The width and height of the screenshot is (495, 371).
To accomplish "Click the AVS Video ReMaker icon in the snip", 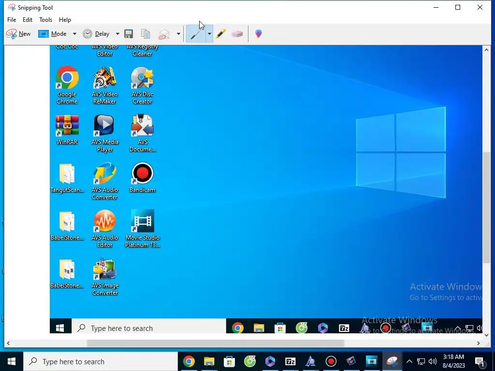I will pyautogui.click(x=104, y=85).
